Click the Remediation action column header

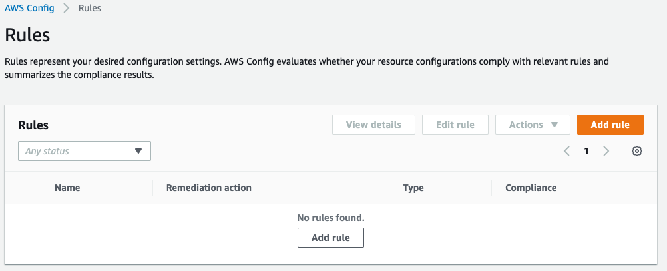click(209, 188)
